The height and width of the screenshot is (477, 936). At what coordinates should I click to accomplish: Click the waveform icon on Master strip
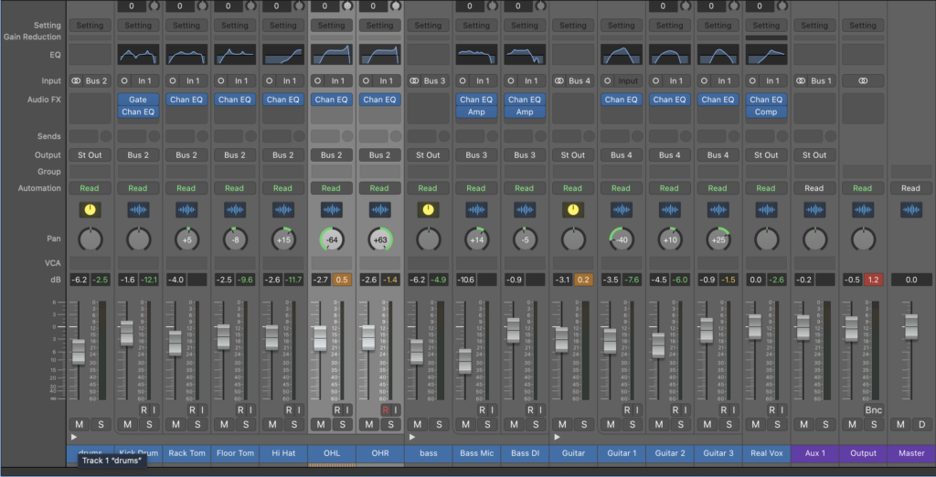pyautogui.click(x=911, y=209)
